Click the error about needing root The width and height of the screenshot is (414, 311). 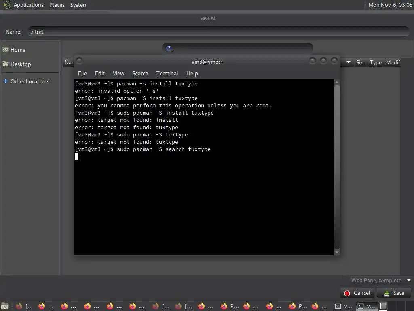click(x=173, y=106)
